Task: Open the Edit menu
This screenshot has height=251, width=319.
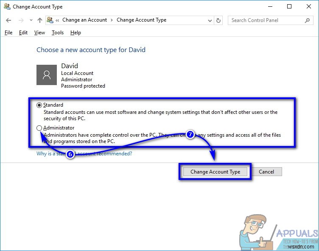Action: tap(23, 33)
